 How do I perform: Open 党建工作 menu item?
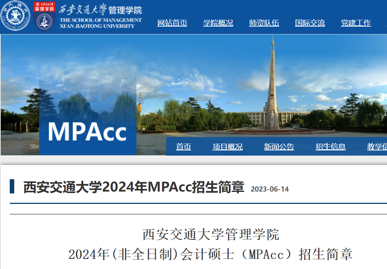tap(356, 23)
